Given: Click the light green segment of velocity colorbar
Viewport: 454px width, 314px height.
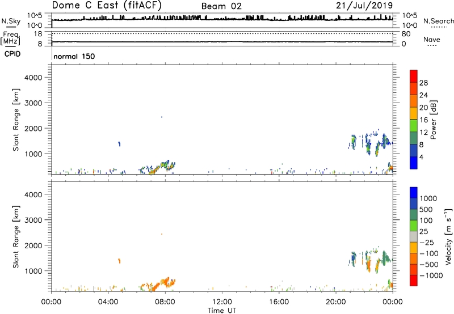Looking at the screenshot, I should (414, 226).
